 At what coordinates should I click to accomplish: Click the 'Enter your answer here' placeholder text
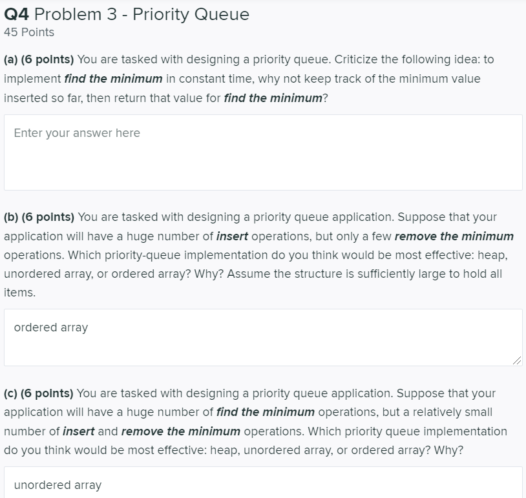[x=77, y=133]
